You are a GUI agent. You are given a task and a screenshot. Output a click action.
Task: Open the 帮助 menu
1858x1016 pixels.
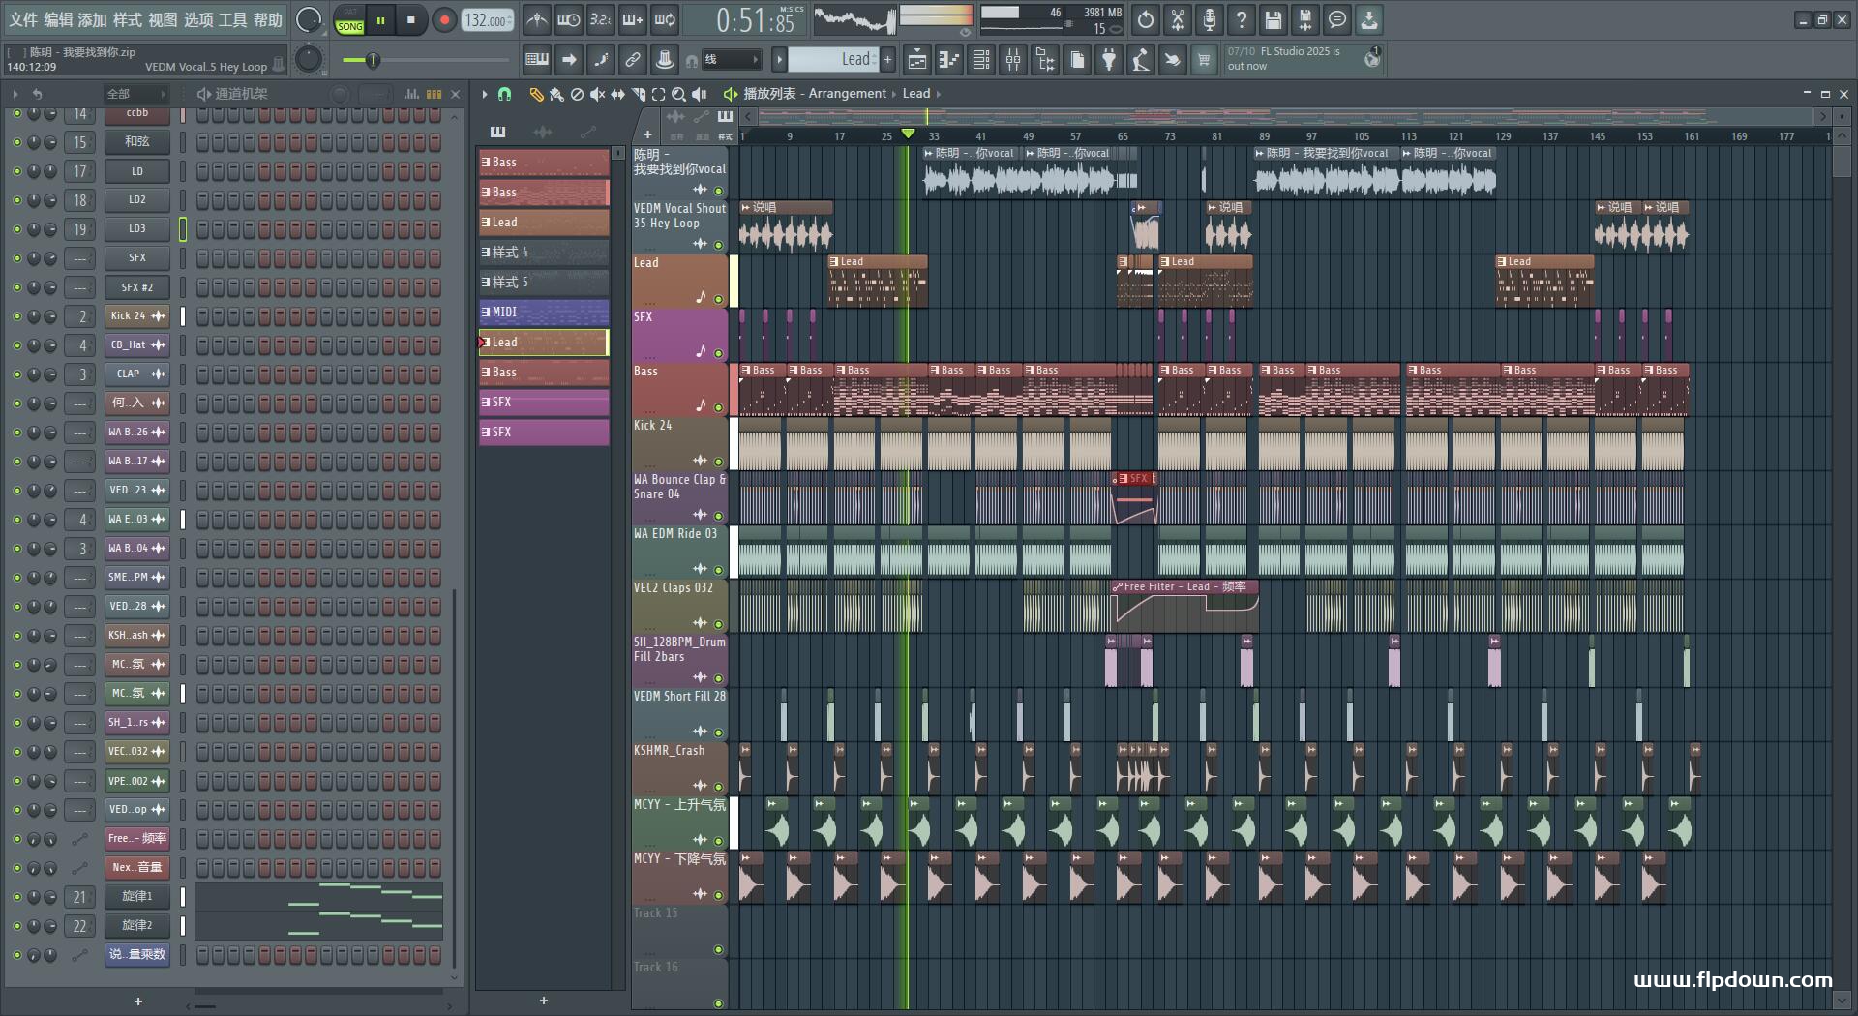click(268, 19)
